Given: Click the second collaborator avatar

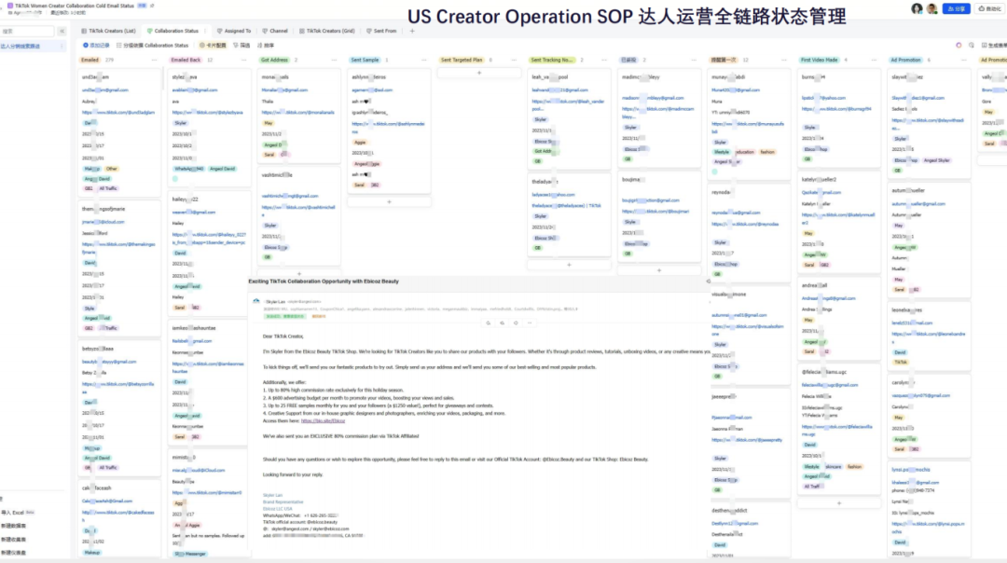Looking at the screenshot, I should click(x=931, y=8).
